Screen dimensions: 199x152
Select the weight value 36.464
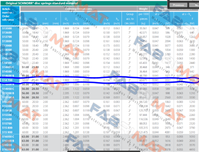(x=143, y=71)
